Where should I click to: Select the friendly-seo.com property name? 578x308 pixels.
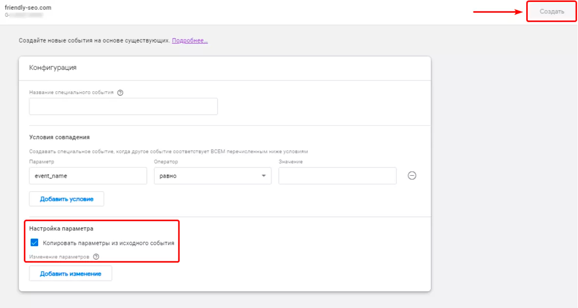click(x=28, y=8)
